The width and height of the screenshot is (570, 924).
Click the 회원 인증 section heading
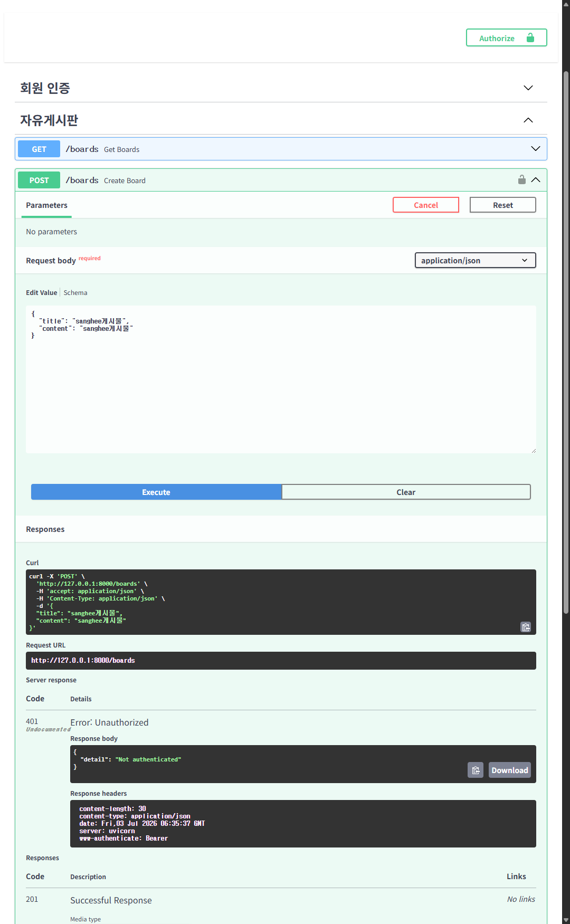pos(45,88)
